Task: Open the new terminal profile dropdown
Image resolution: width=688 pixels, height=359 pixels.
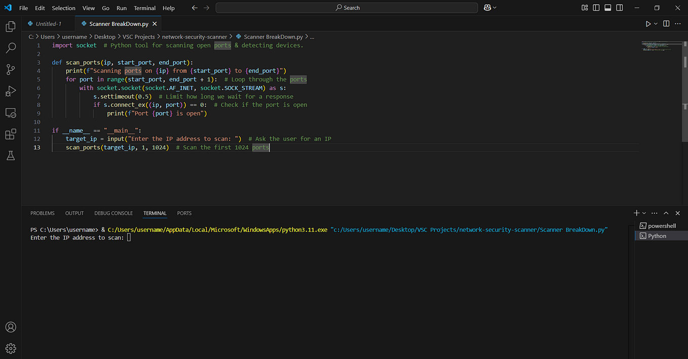Action: [644, 213]
